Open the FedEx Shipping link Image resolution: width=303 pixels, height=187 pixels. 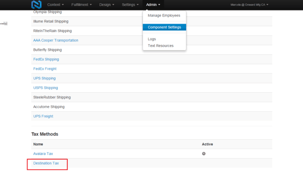(x=46, y=59)
